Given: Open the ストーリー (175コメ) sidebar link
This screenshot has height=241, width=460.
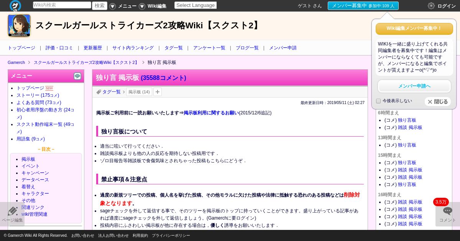Looking at the screenshot, I should (x=38, y=95).
